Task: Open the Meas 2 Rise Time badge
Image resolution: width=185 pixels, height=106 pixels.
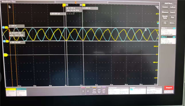Action: pos(168,40)
